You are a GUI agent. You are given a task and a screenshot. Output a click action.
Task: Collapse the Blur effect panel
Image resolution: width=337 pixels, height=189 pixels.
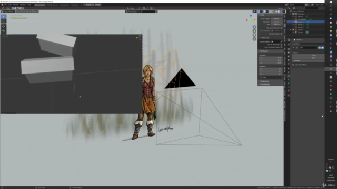[293, 48]
